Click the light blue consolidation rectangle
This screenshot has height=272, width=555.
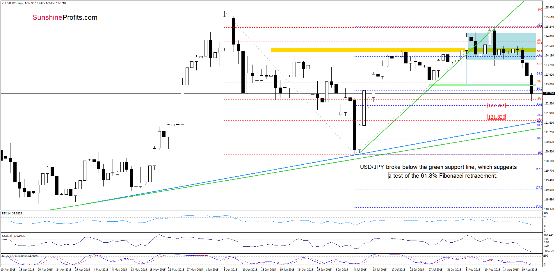tap(501, 46)
